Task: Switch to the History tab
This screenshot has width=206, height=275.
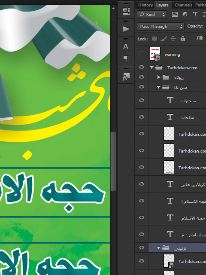Action: coord(145,5)
